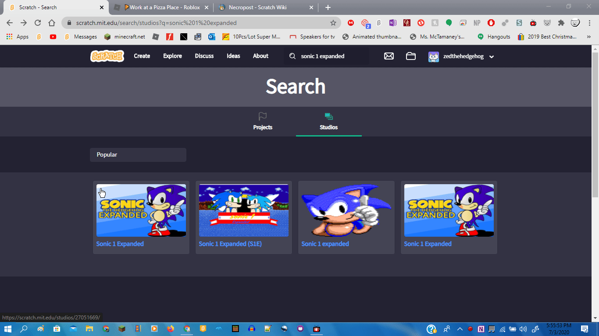Open the Popular sort dropdown
This screenshot has width=599, height=336.
point(138,154)
